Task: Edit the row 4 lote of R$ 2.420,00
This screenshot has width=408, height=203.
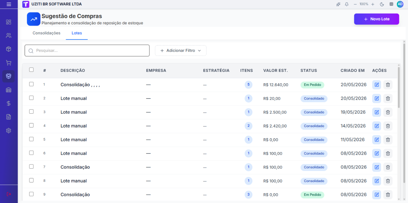Action: (x=377, y=126)
